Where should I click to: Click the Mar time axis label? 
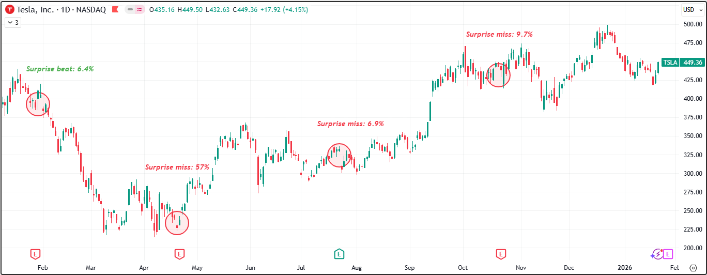click(91, 268)
